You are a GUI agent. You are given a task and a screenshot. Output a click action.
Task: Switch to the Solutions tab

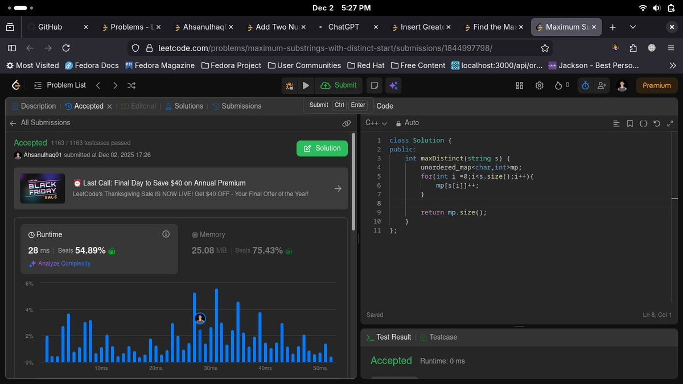184,106
